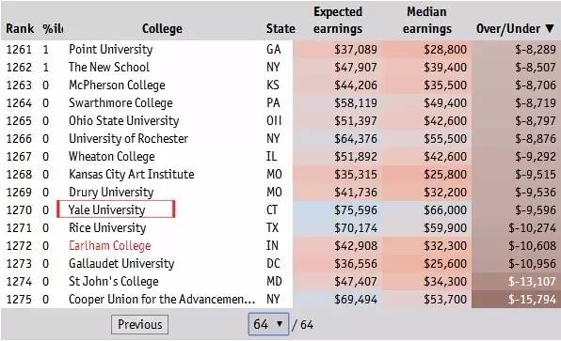Click Swarthmore College entry

(x=120, y=102)
